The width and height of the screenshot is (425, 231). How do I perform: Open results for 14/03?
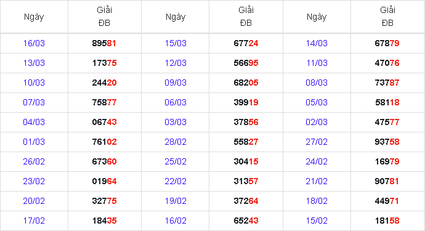(317, 43)
